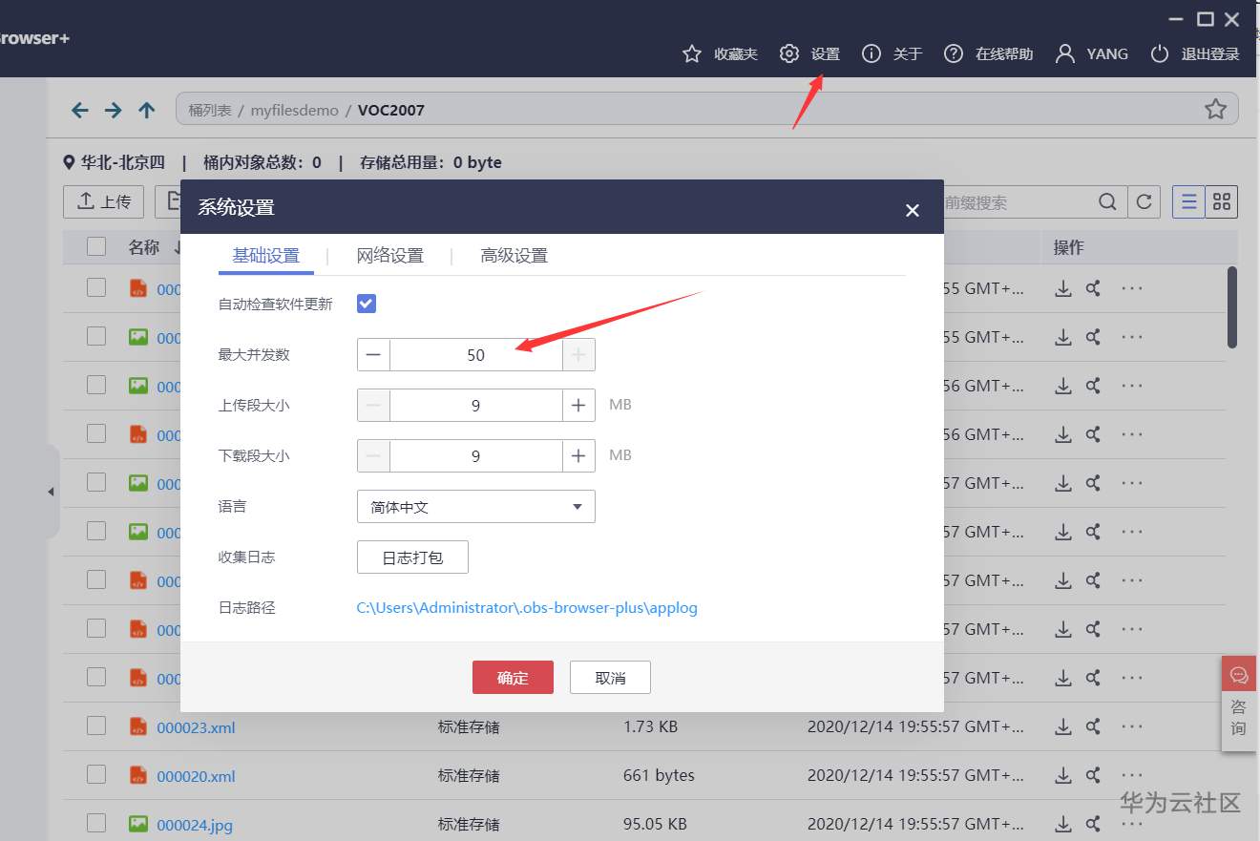Screen dimensions: 1260x841
Task: Open the 语言 dropdown showing 简体中文
Action: coord(476,507)
